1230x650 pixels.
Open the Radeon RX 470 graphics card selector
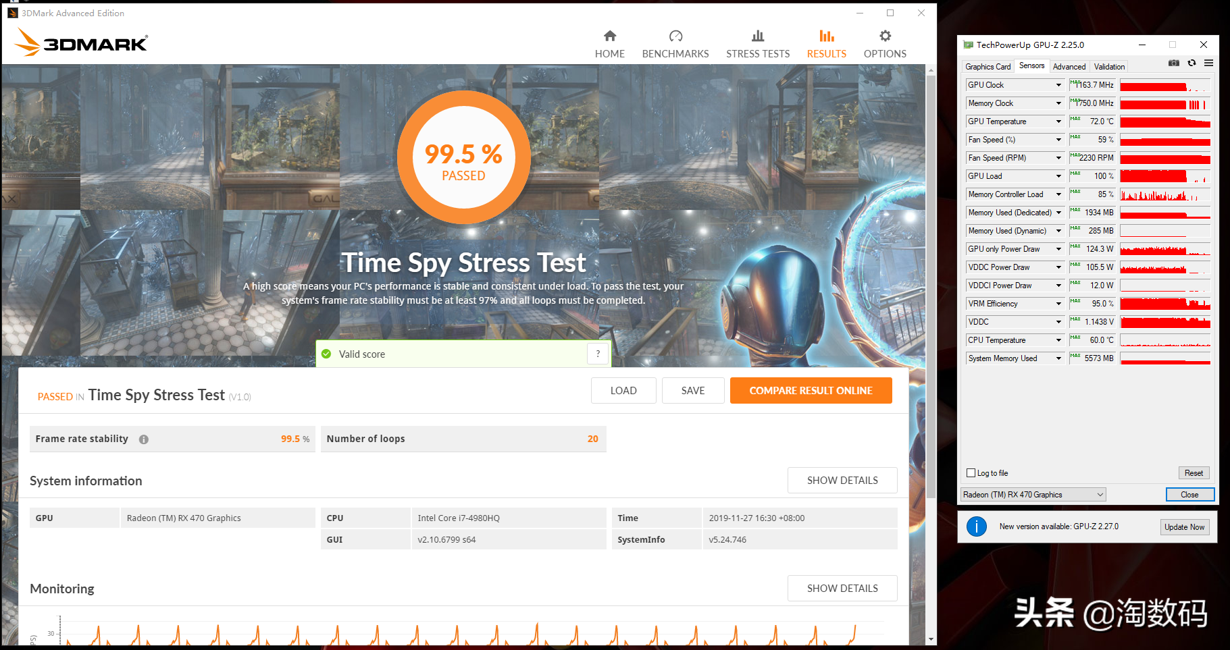[1033, 495]
